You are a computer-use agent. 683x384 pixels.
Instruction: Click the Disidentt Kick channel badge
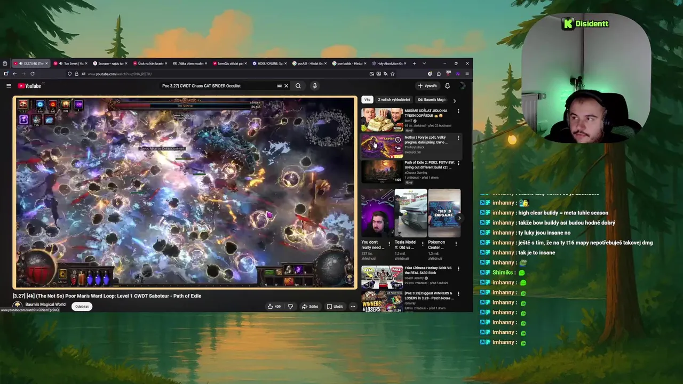click(x=585, y=23)
